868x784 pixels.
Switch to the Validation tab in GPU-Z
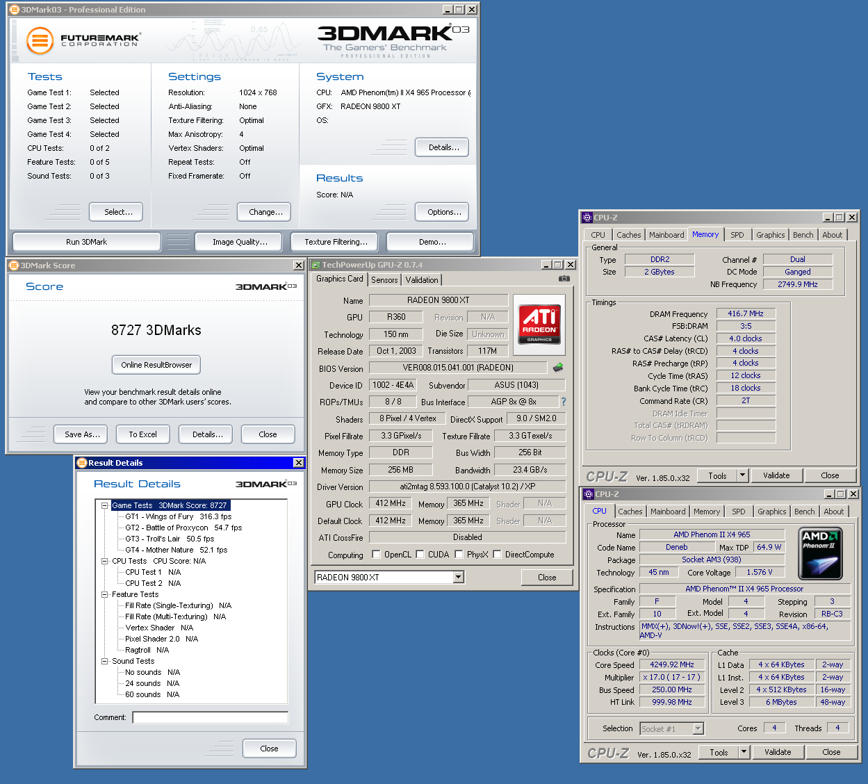pos(422,280)
